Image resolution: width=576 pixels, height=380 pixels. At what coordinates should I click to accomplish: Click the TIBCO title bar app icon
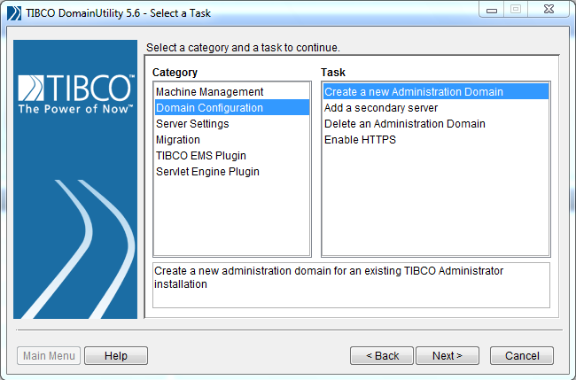(14, 13)
